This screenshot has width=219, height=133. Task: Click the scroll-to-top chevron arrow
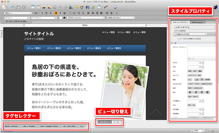click(x=156, y=112)
